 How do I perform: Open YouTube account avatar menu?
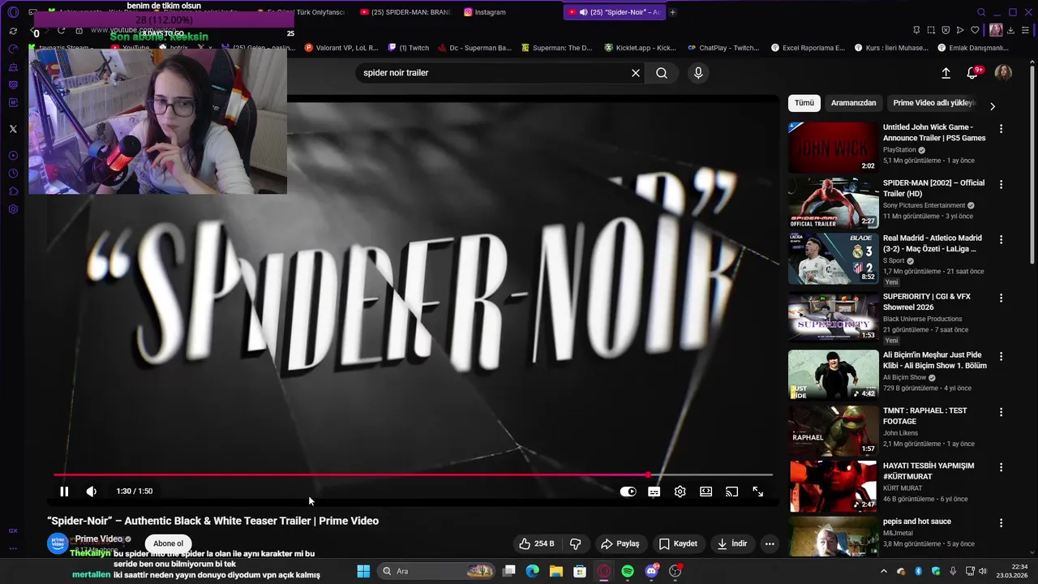[1003, 73]
